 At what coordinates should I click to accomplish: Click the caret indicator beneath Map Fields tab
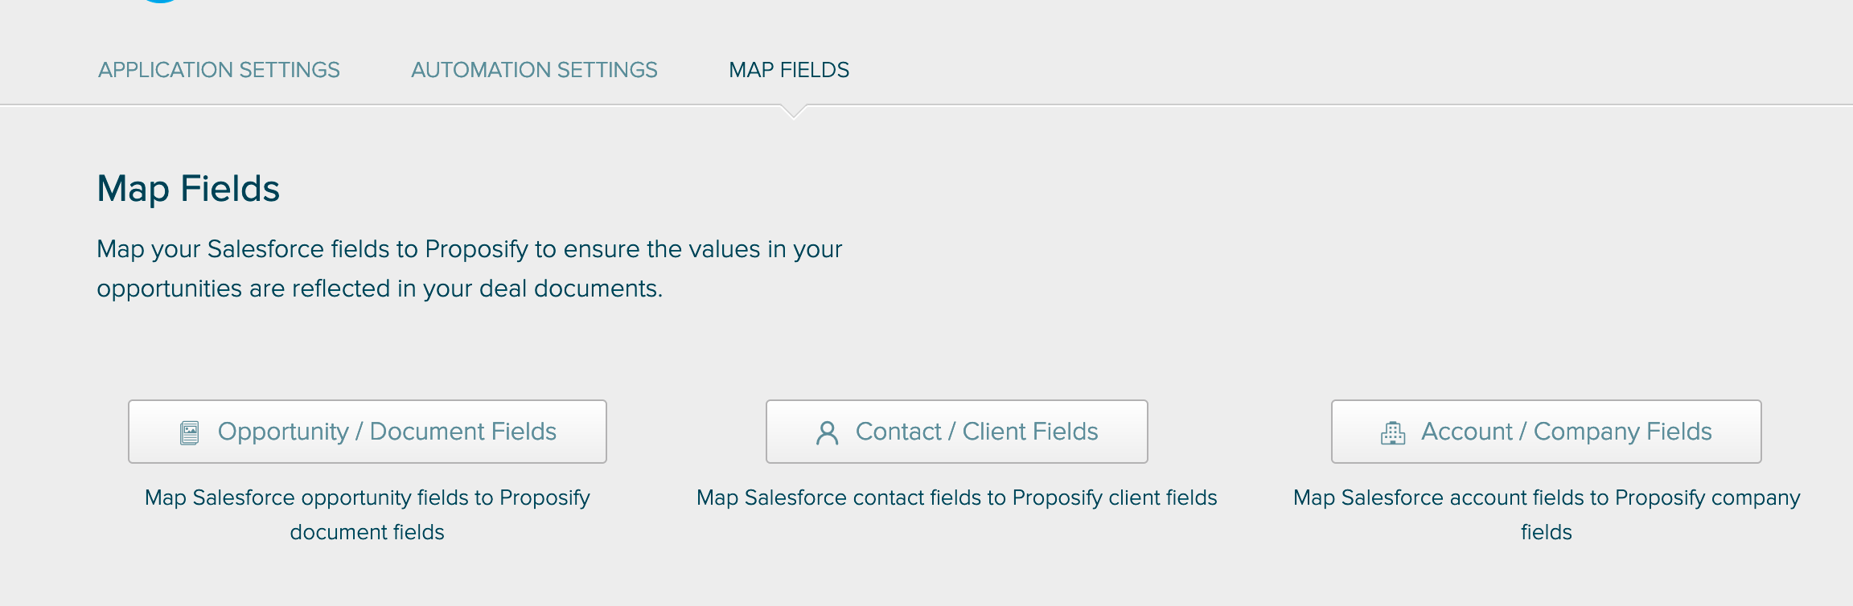pos(793,112)
